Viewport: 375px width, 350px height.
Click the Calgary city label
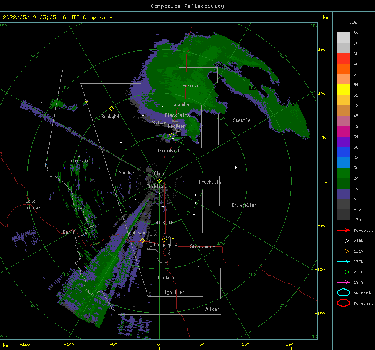[162, 245]
